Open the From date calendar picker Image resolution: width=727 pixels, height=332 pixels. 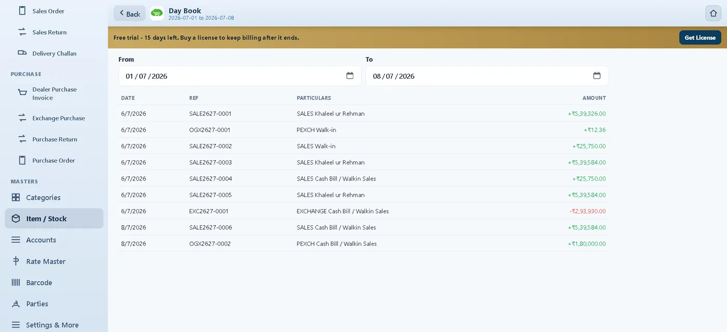[350, 76]
